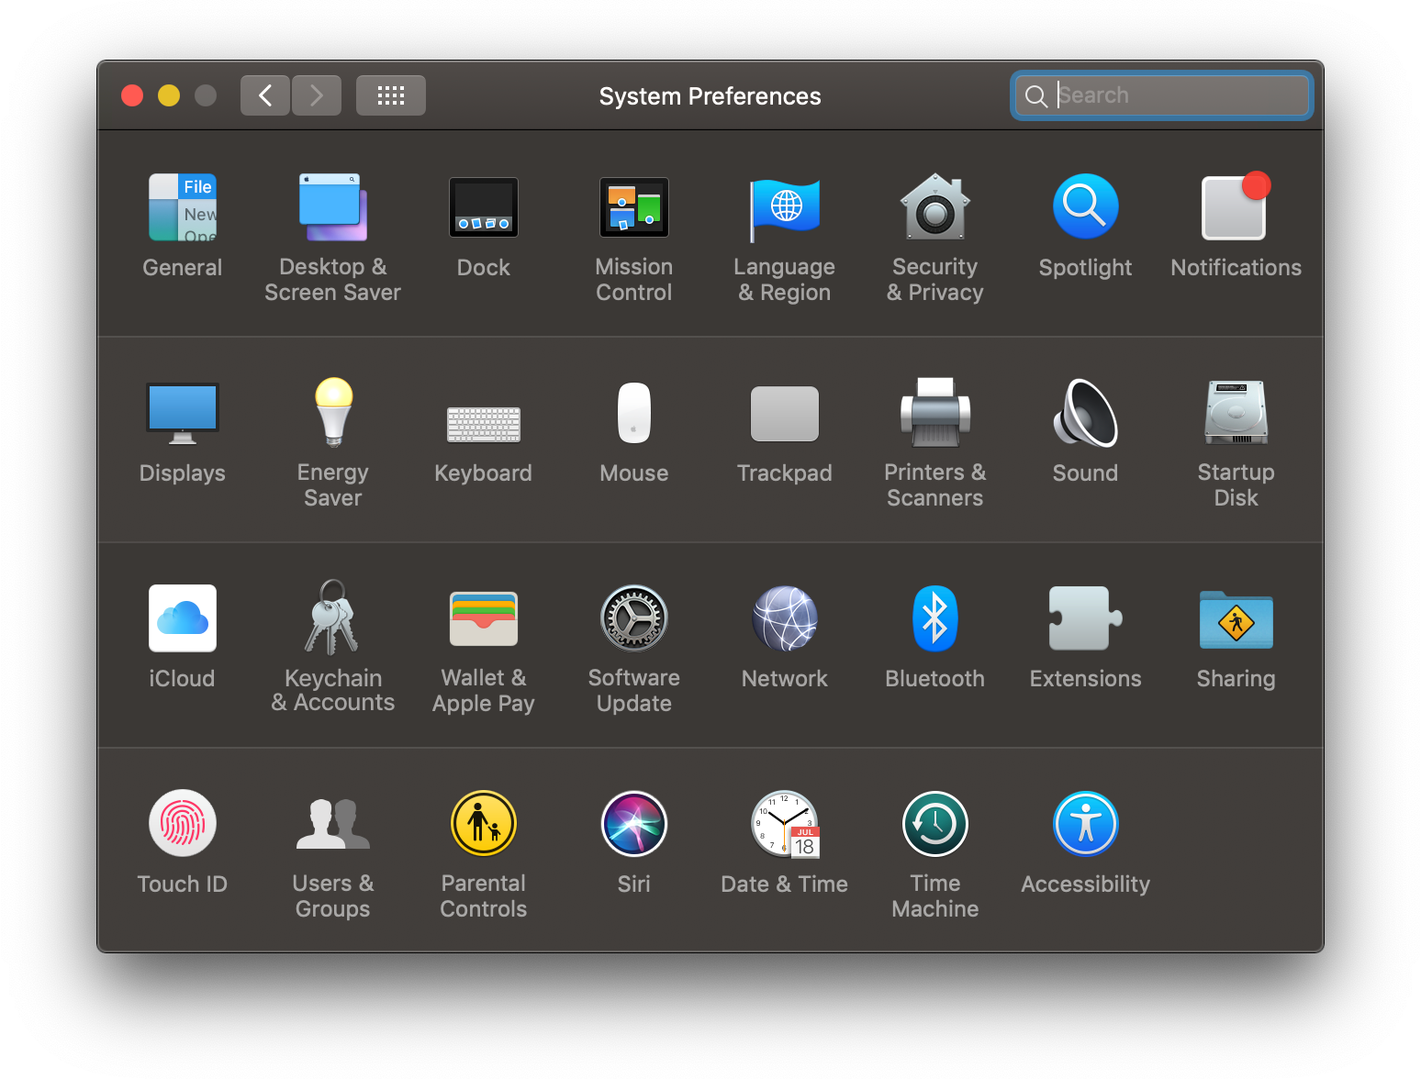This screenshot has width=1421, height=1079.
Task: Check for updates in Software Update
Action: (x=633, y=617)
